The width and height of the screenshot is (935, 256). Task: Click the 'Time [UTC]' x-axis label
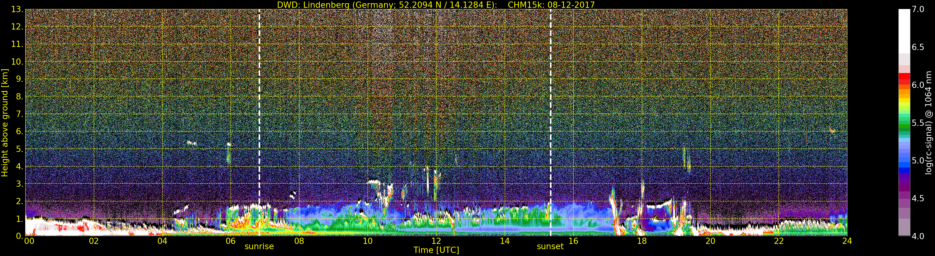click(436, 250)
